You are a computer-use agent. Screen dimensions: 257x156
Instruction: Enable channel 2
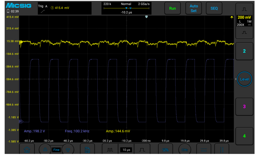(x=244, y=51)
